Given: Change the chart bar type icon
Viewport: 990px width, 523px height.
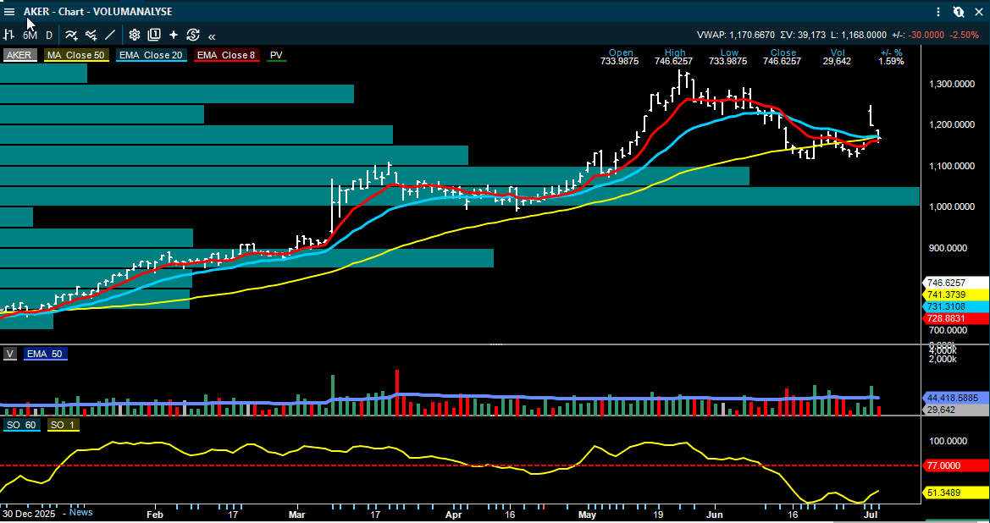Looking at the screenshot, I should 9,36.
